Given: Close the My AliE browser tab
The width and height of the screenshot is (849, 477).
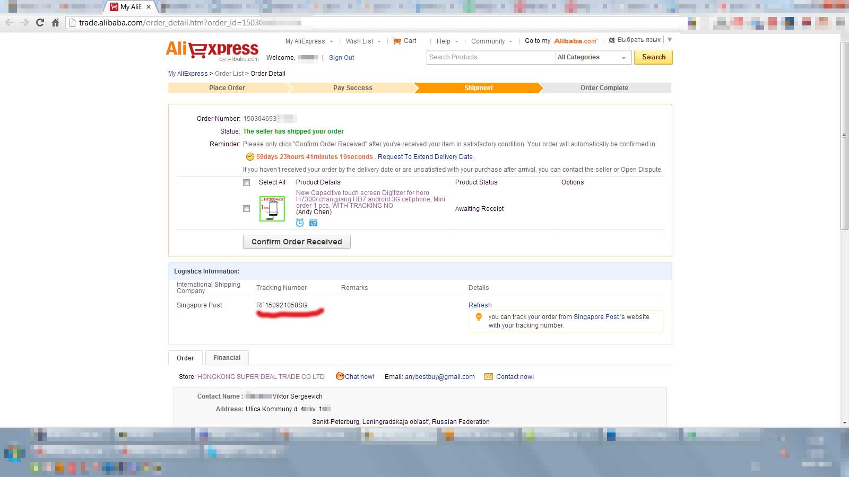Looking at the screenshot, I should coord(149,7).
